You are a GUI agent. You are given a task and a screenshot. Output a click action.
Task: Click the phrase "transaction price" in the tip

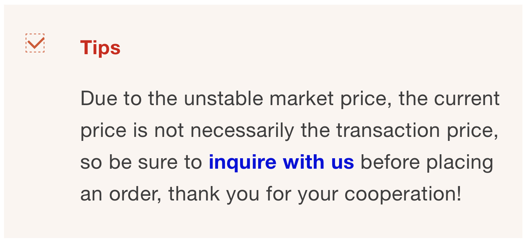417,130
